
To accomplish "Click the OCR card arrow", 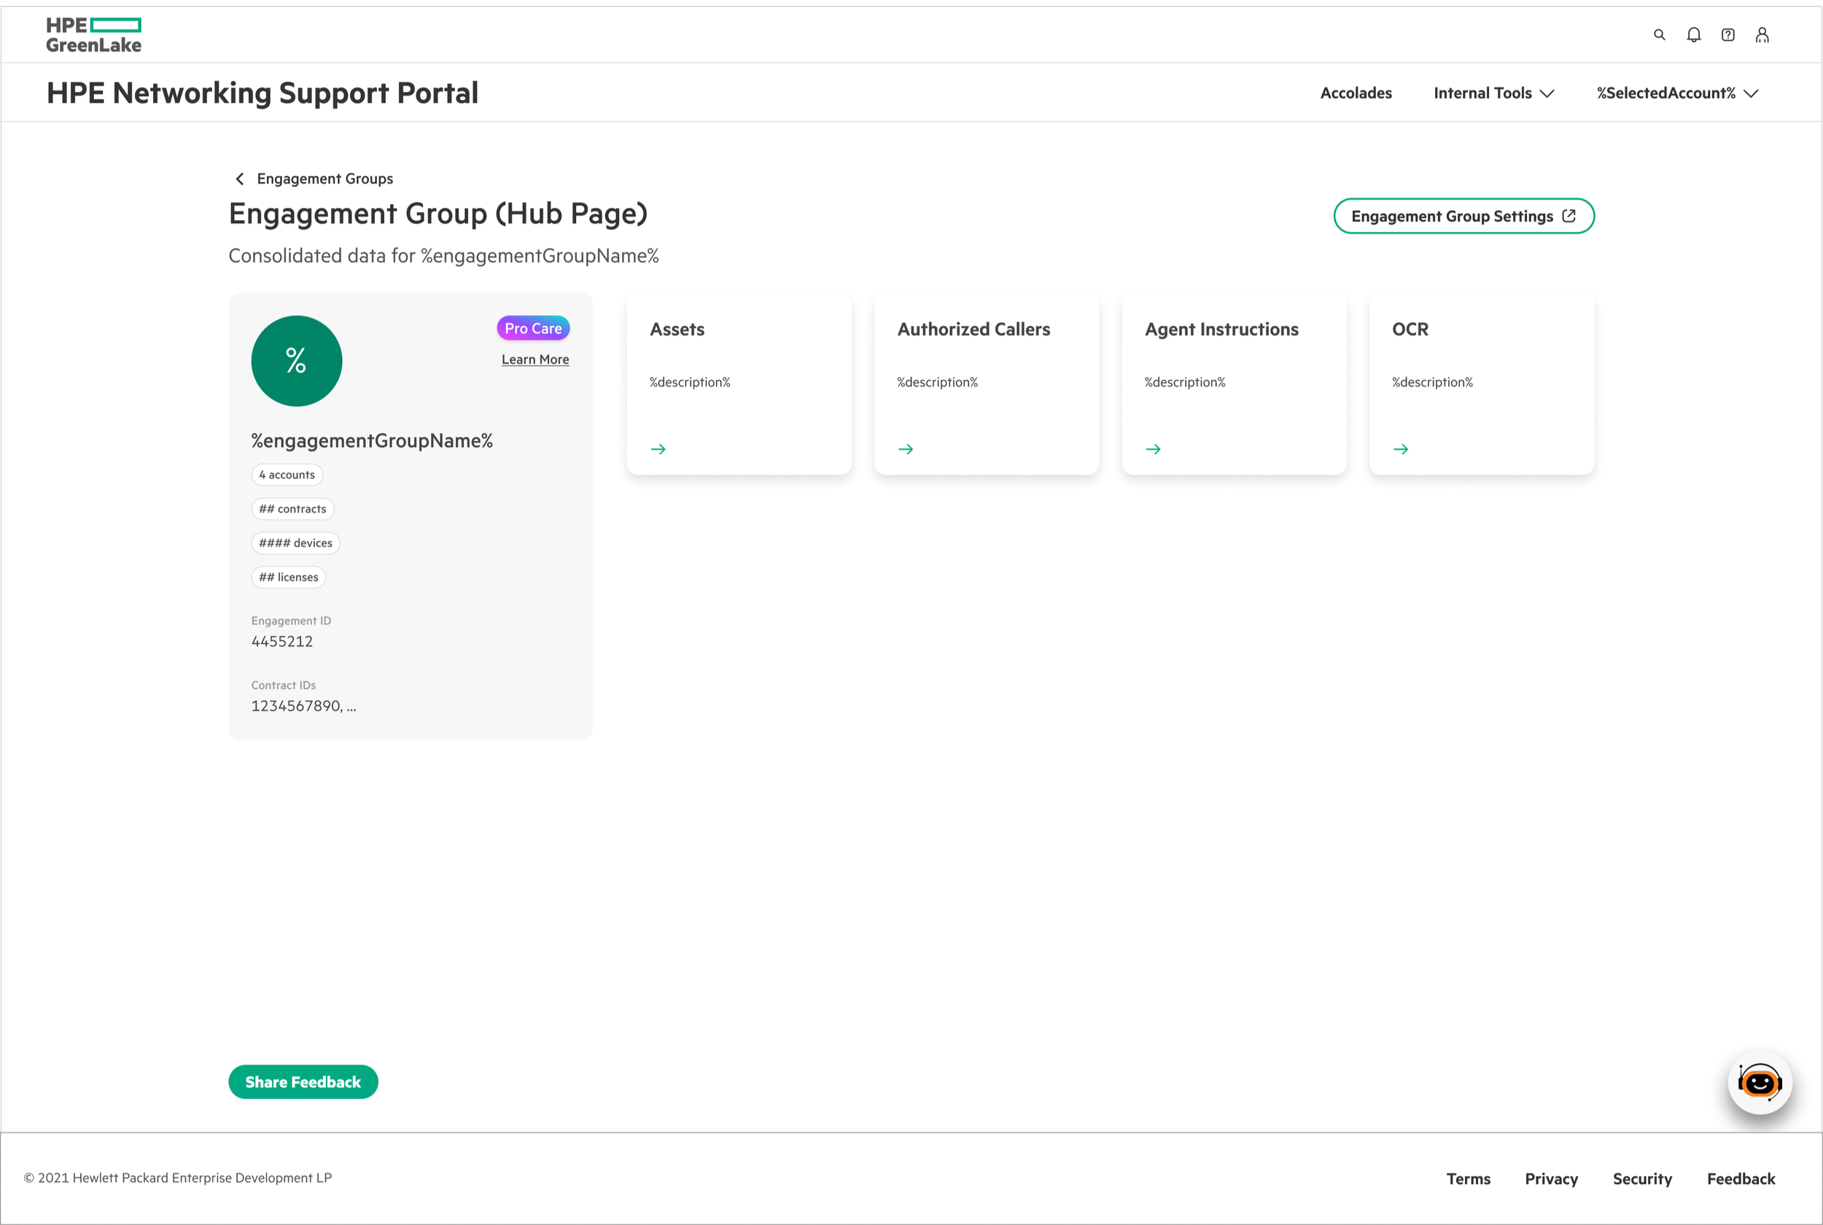I will [x=1401, y=449].
